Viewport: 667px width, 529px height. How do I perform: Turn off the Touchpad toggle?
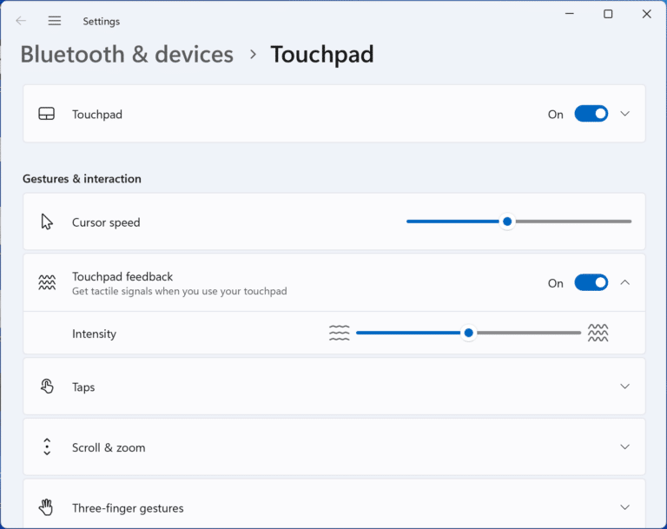[591, 114]
